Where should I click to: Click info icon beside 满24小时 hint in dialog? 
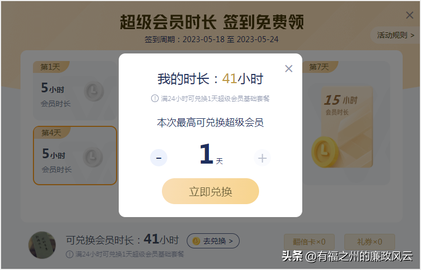click(x=155, y=98)
